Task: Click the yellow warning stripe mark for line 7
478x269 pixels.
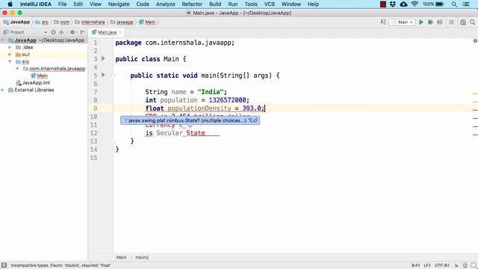Action: pos(475,93)
